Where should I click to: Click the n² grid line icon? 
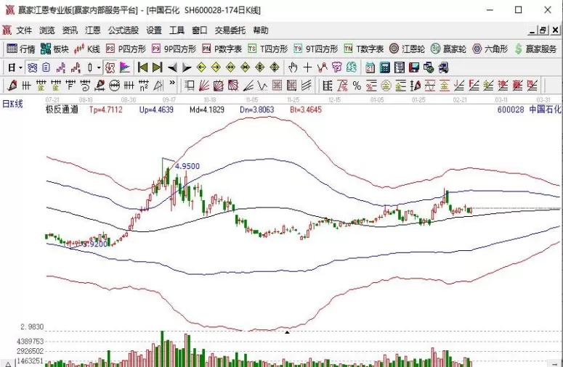tap(144, 86)
